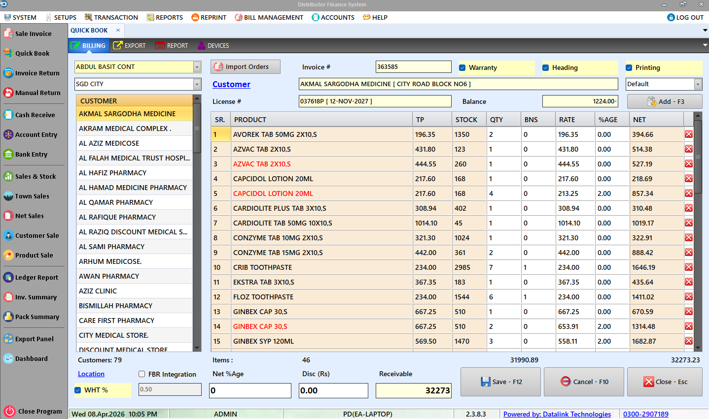Enable FBR Integration checkbox
This screenshot has width=709, height=419.
click(x=142, y=374)
